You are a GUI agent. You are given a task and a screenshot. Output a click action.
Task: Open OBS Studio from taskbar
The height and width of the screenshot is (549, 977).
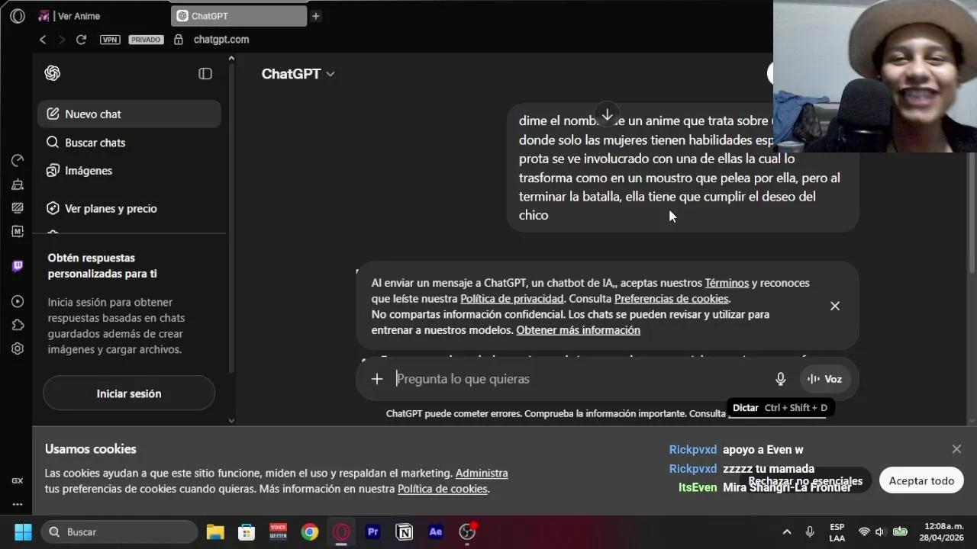pyautogui.click(x=467, y=532)
